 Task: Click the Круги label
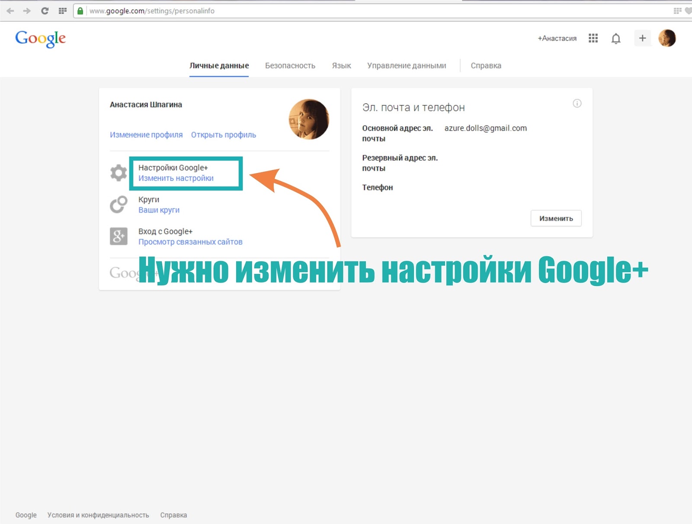[149, 199]
